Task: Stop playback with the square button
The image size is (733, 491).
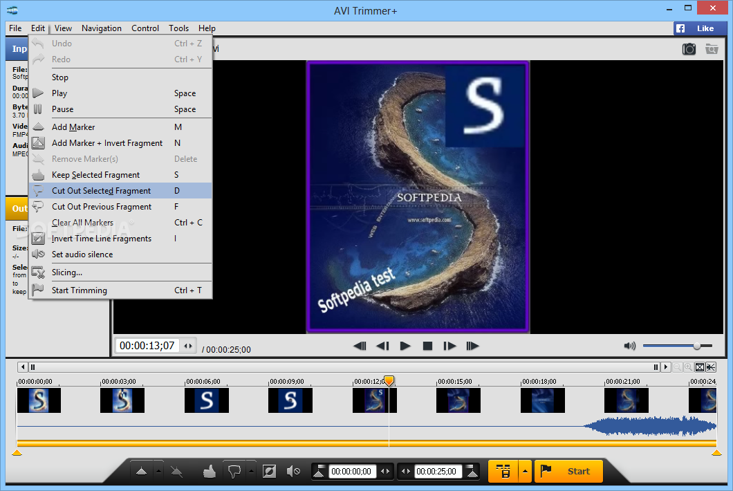Action: point(427,346)
